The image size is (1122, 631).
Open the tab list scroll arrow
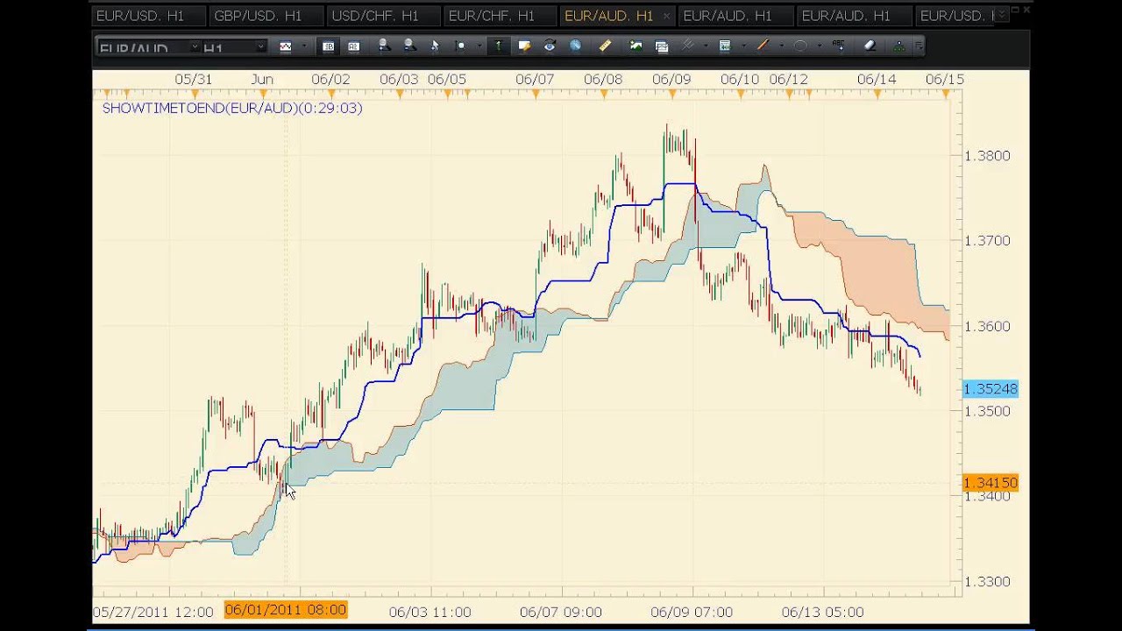point(1003,16)
